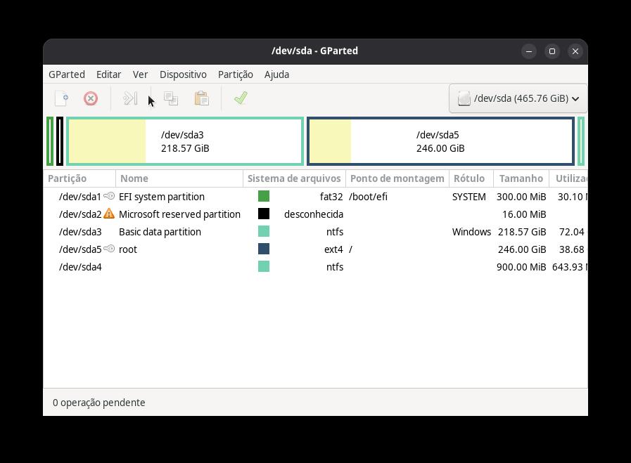This screenshot has height=463, width=631.
Task: Click the /boot/efi mount point cell
Action: pyautogui.click(x=368, y=197)
